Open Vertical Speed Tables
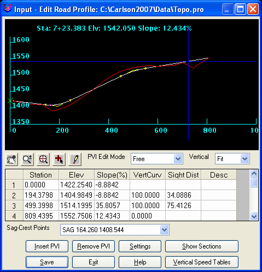The width and height of the screenshot is (262, 272). pyautogui.click(x=202, y=262)
